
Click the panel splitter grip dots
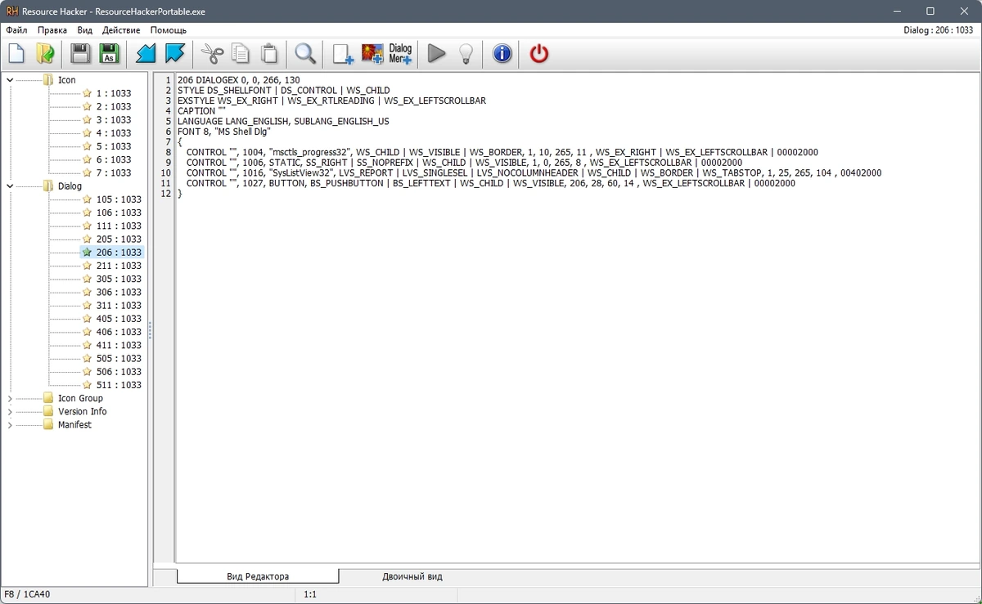click(x=150, y=329)
